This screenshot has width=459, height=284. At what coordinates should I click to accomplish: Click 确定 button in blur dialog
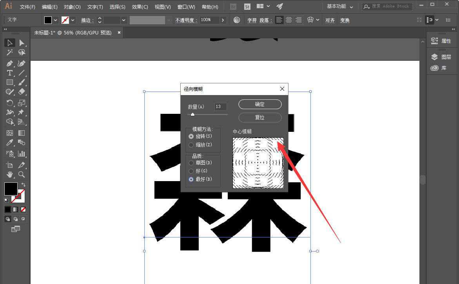(x=260, y=104)
